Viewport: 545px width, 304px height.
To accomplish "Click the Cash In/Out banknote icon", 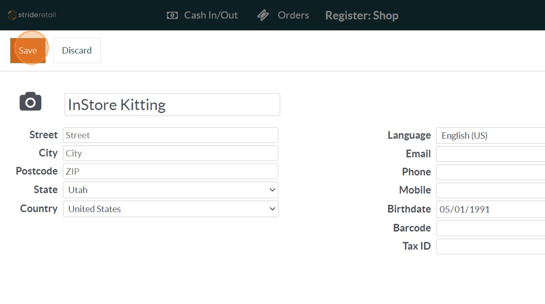I will tap(172, 15).
